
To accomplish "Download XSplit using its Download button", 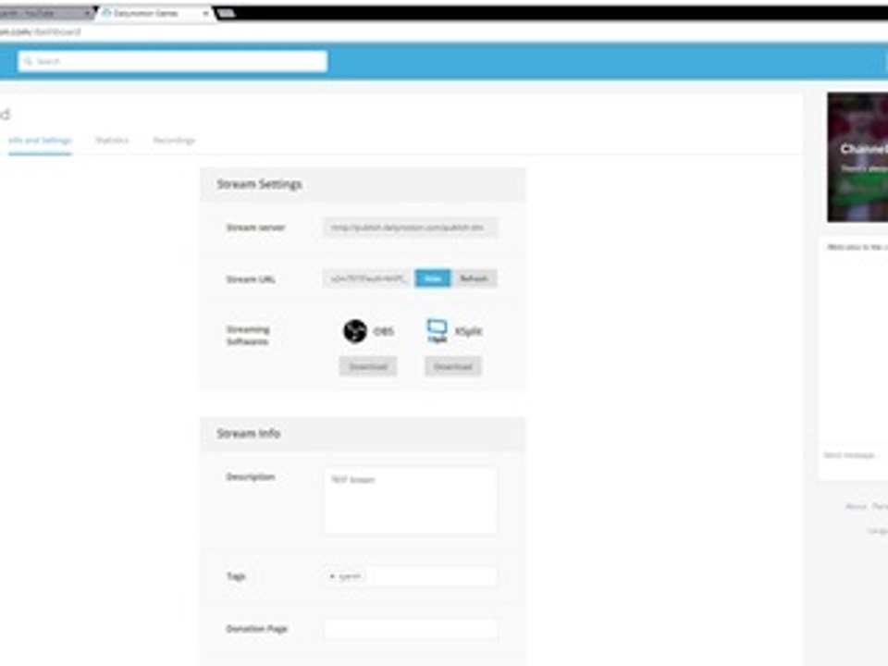I will [x=453, y=367].
